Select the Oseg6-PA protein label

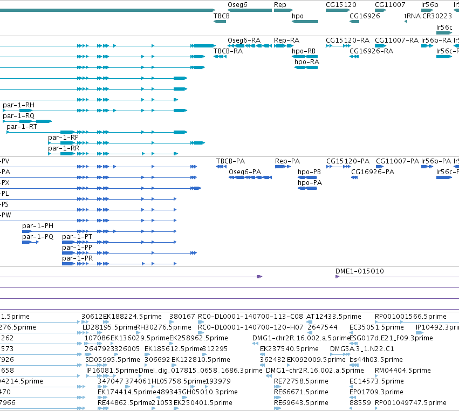coord(245,172)
